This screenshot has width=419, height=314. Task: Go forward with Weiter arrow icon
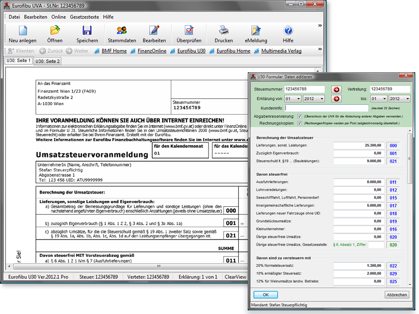(x=69, y=51)
